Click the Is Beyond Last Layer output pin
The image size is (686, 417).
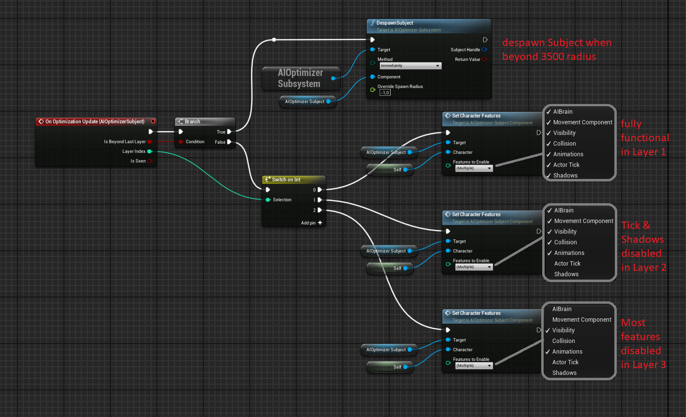(150, 142)
